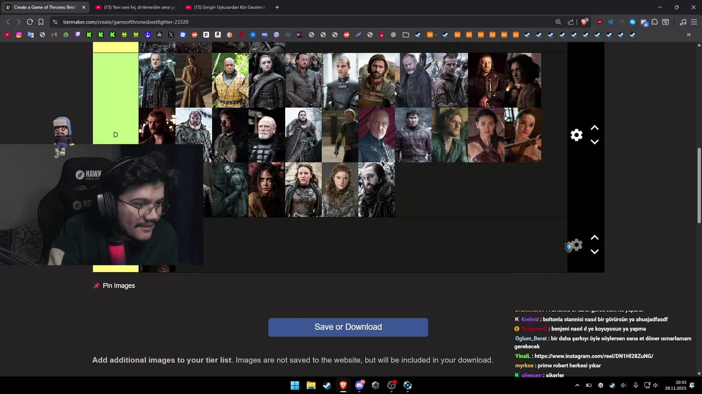702x394 pixels.
Task: Open the Brave hamburger main menu
Action: pyautogui.click(x=694, y=22)
